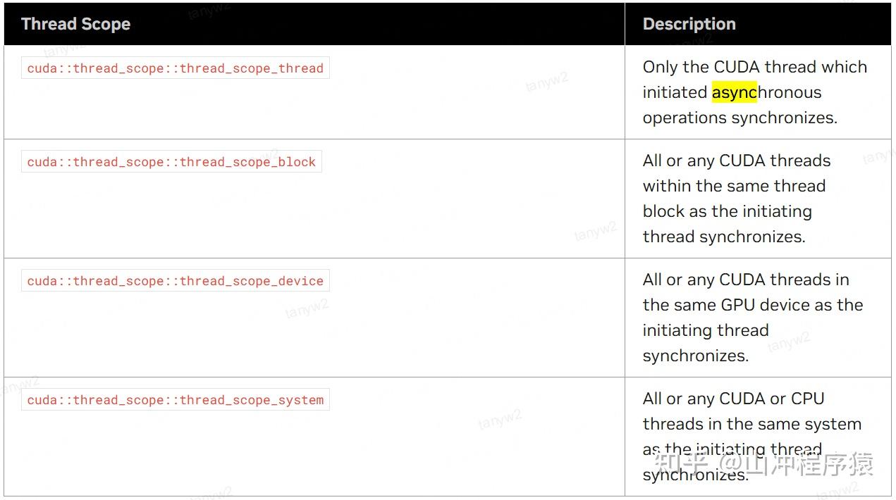
Task: Click "the same GPU device as the" line
Action: pos(752,305)
